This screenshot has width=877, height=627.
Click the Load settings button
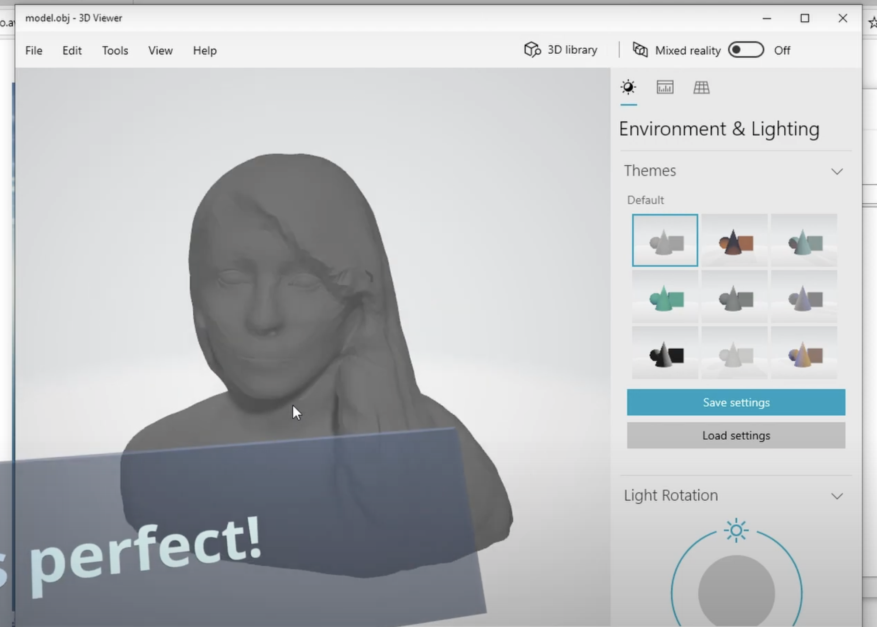coord(736,436)
